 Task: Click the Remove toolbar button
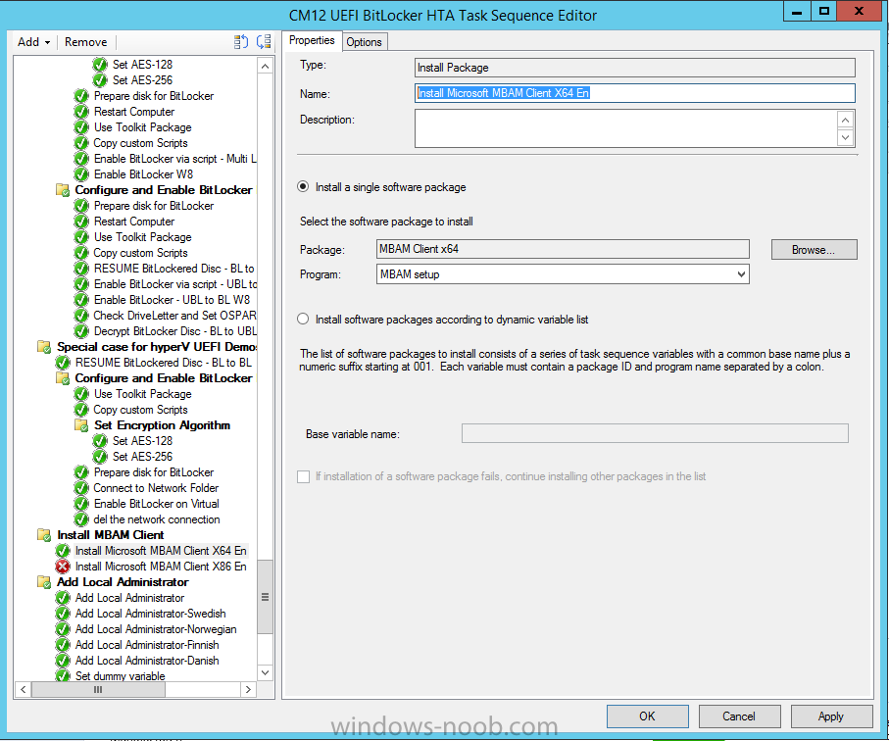[x=85, y=42]
